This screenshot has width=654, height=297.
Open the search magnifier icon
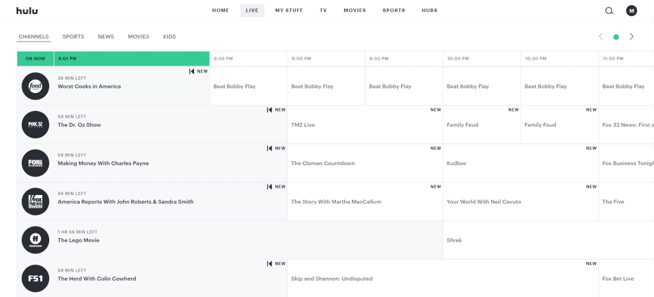609,10
